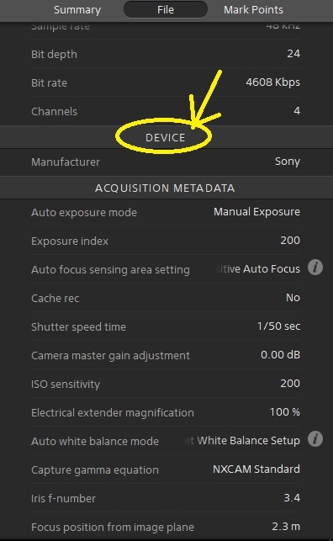Click the Cache rec row
The height and width of the screenshot is (541, 333).
(166, 298)
